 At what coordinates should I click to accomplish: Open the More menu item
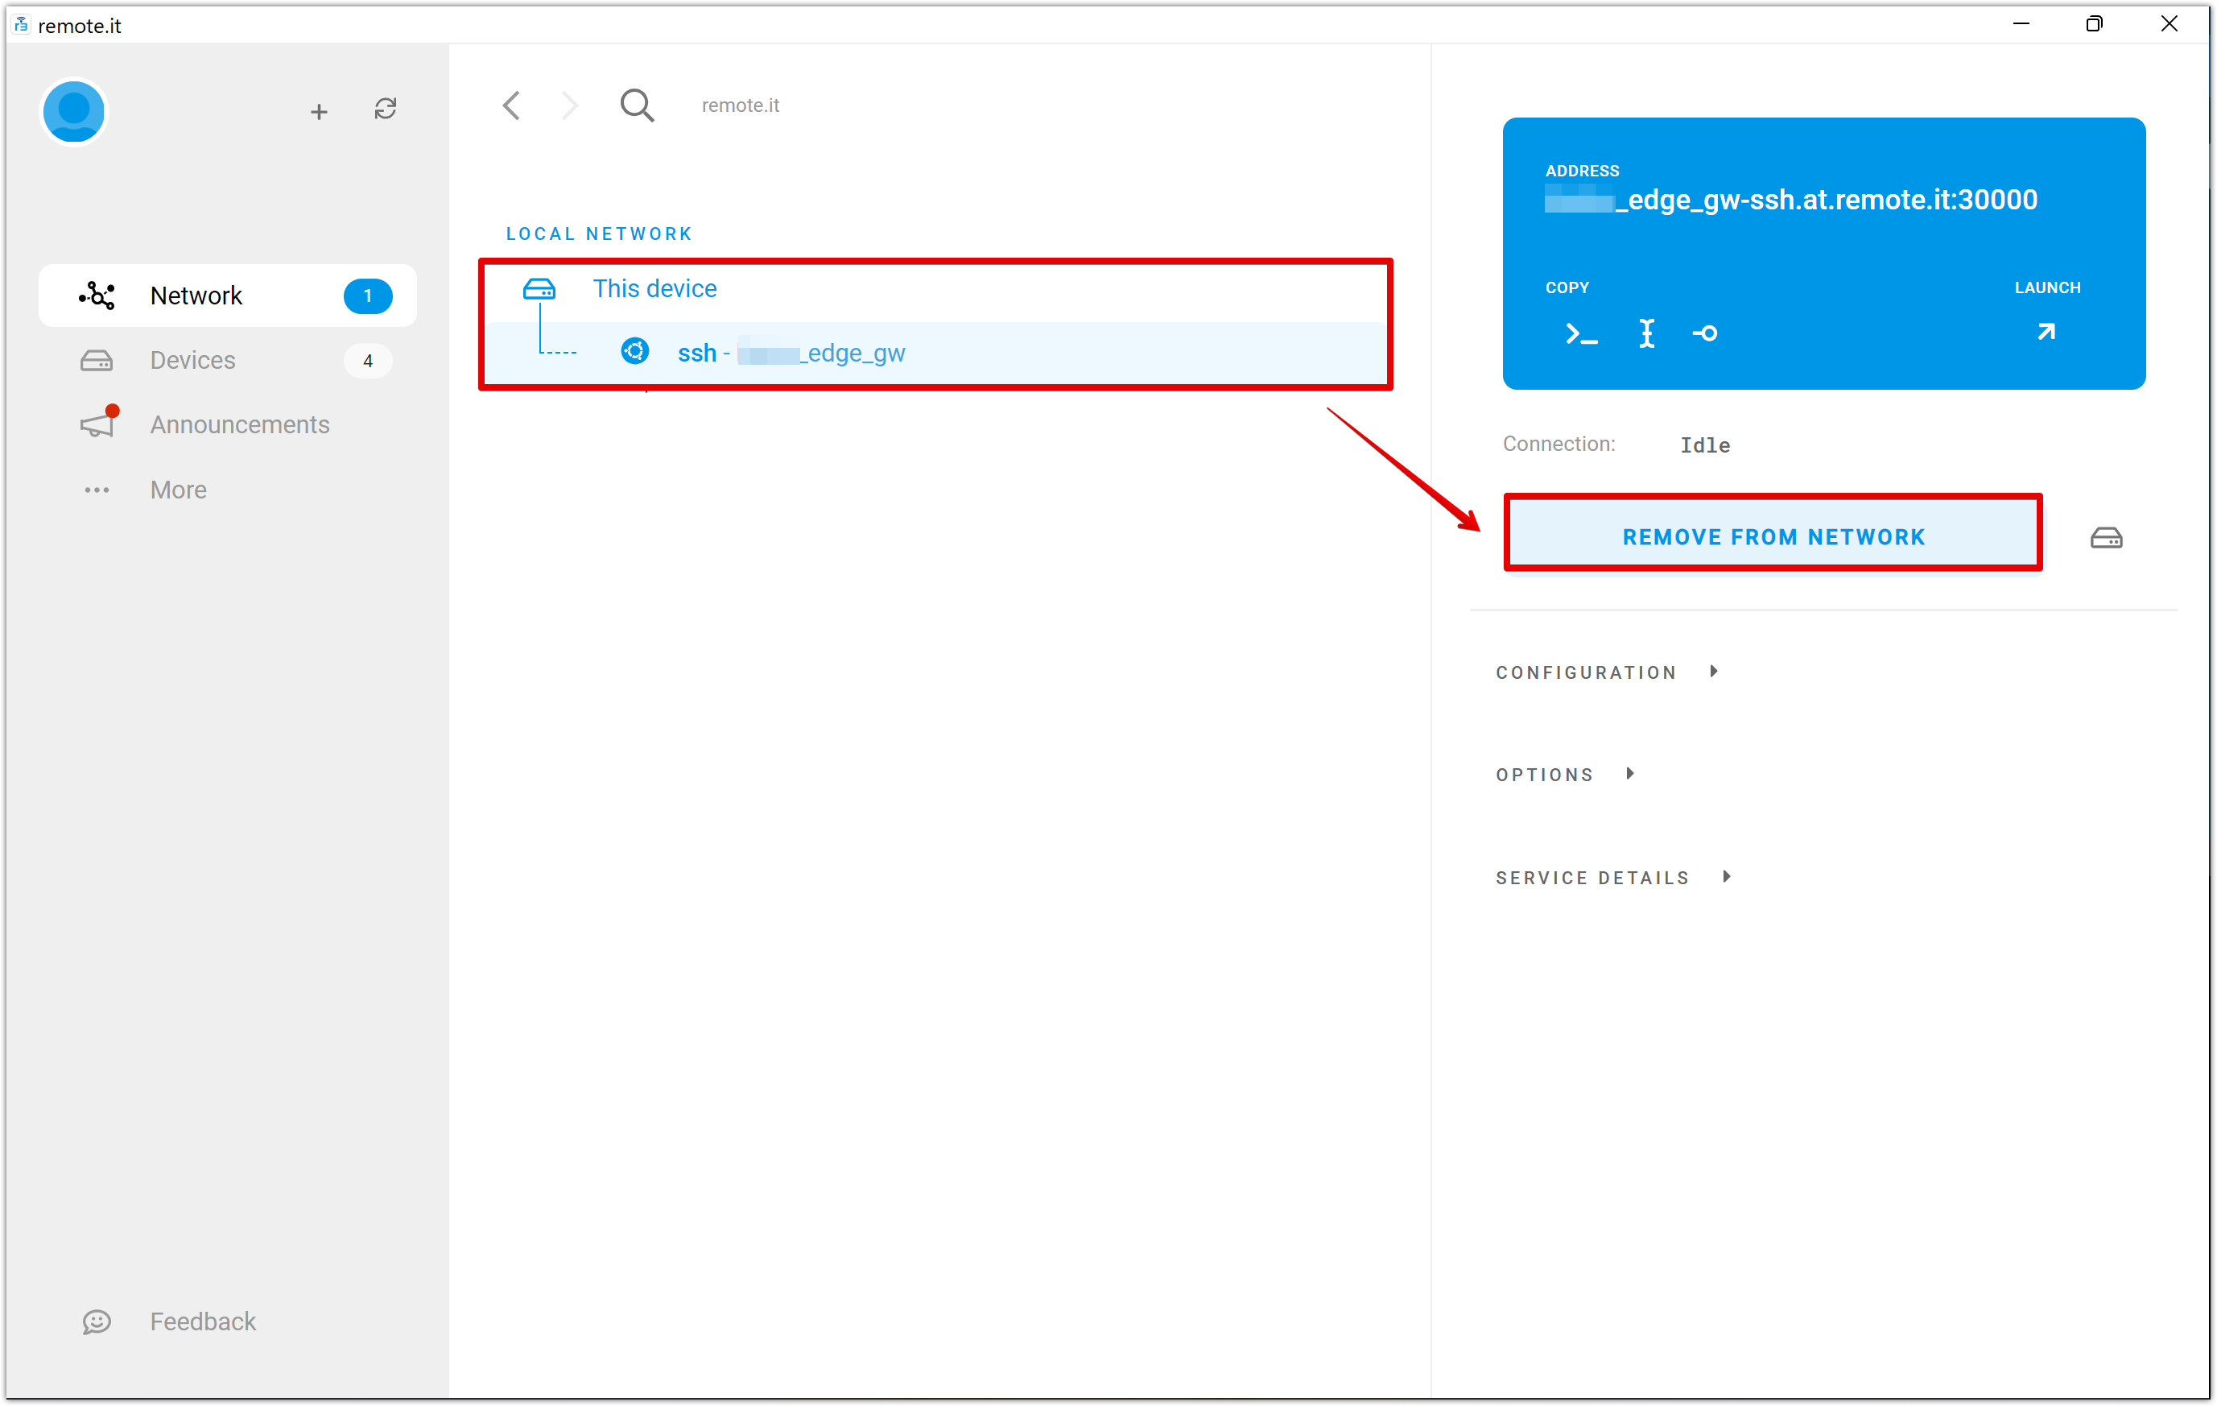coord(227,490)
